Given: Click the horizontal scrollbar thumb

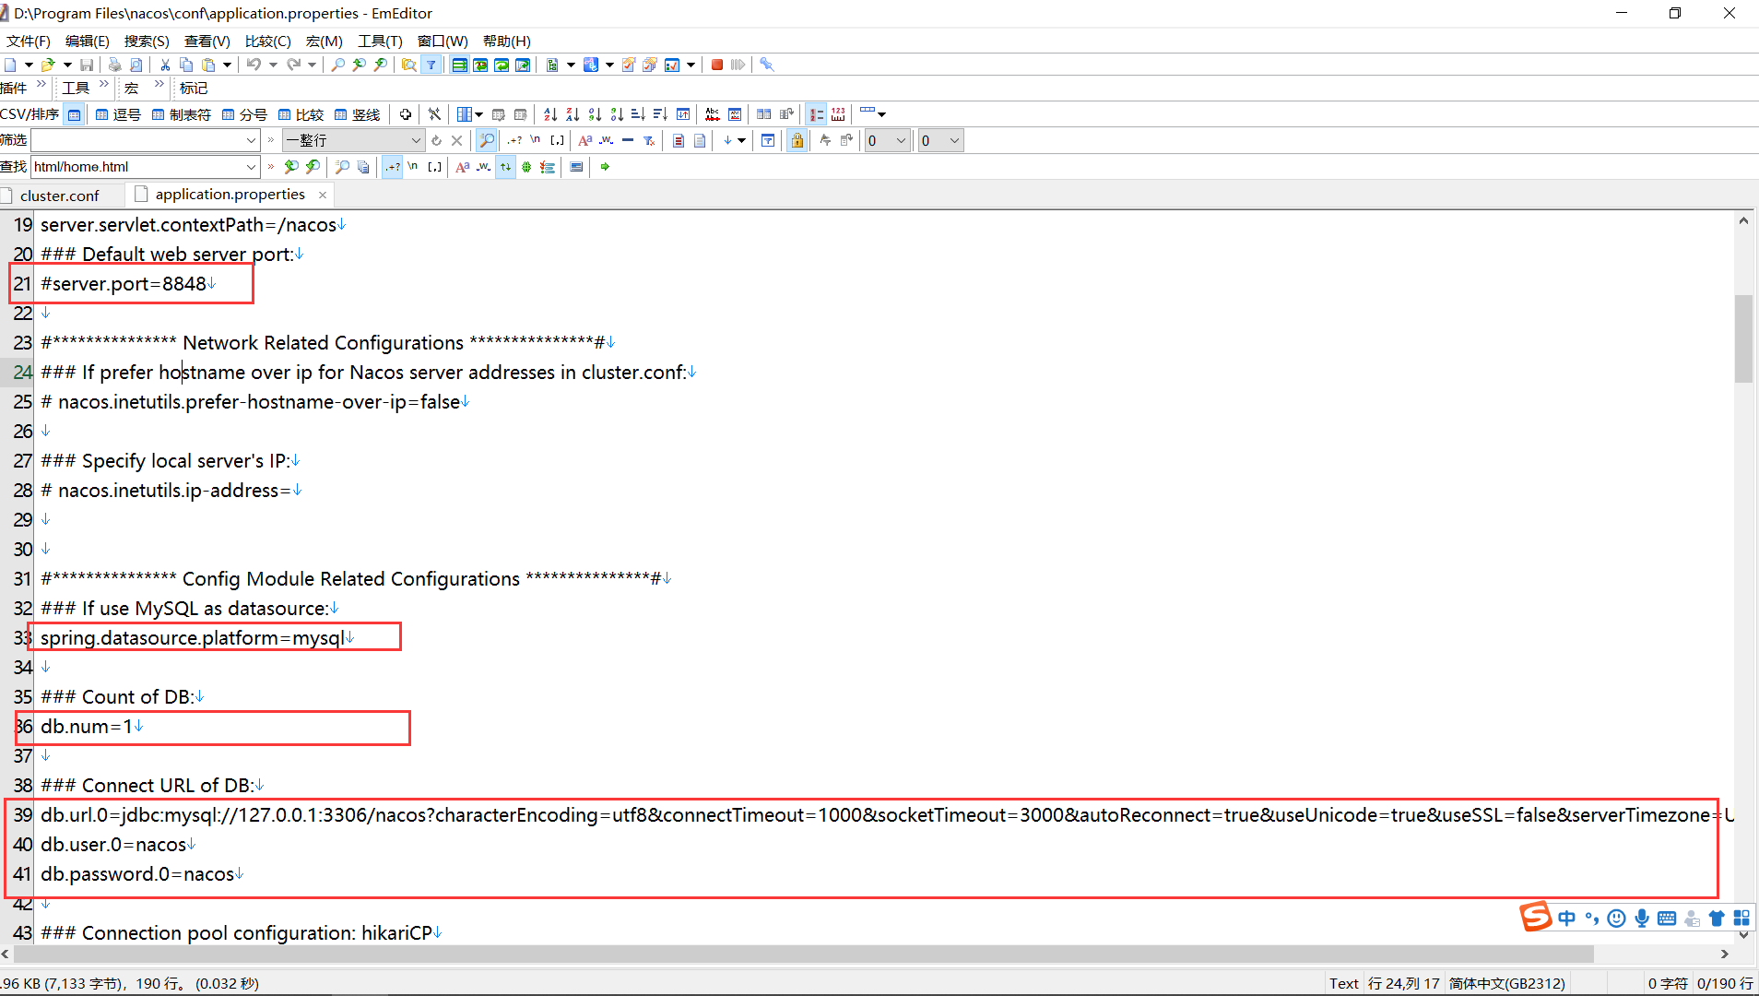Looking at the screenshot, I should pyautogui.click(x=803, y=954).
